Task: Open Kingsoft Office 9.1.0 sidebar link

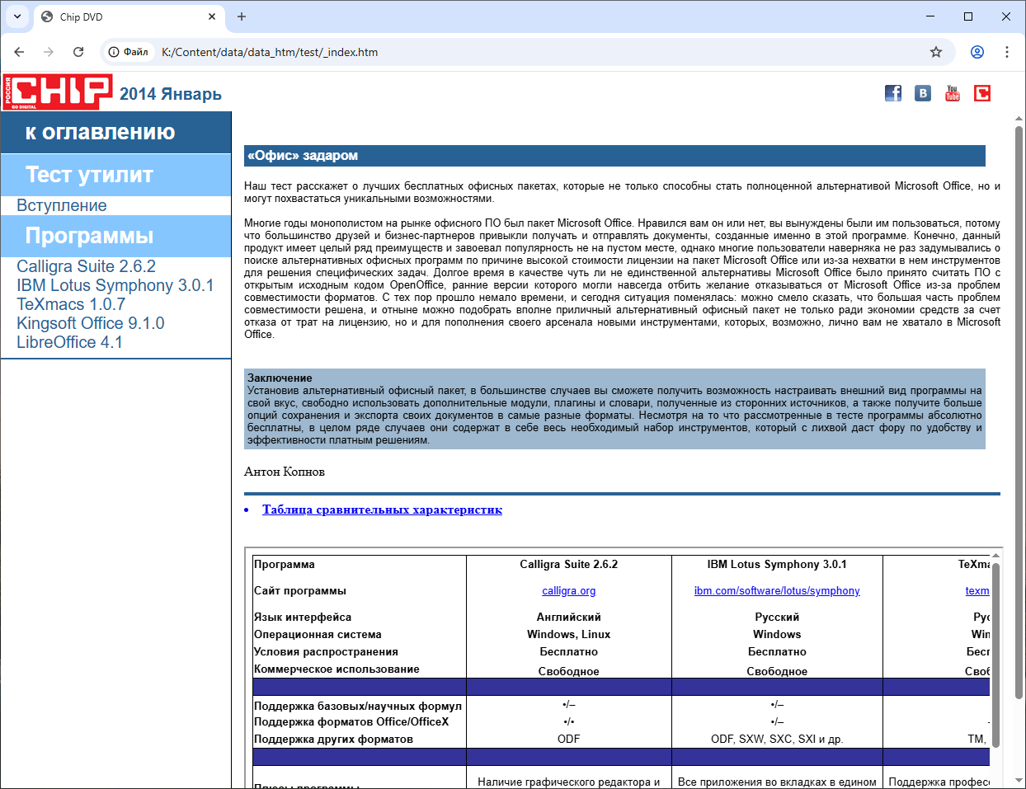Action: coord(91,323)
